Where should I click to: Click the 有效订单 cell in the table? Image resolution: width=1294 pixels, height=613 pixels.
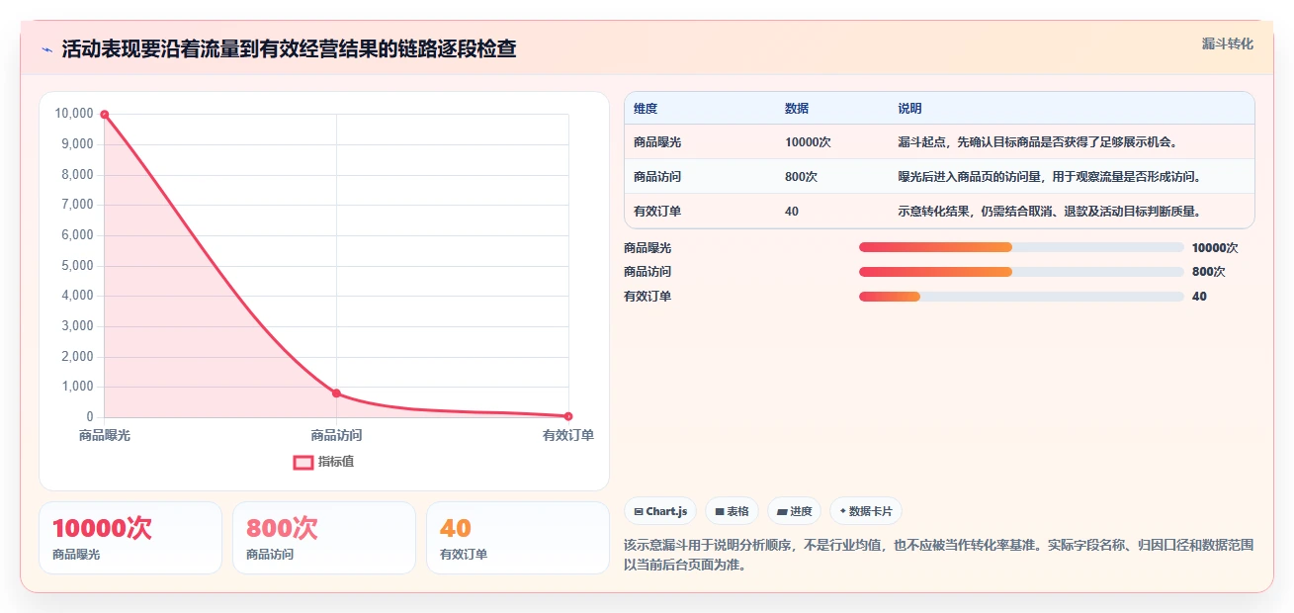click(657, 212)
